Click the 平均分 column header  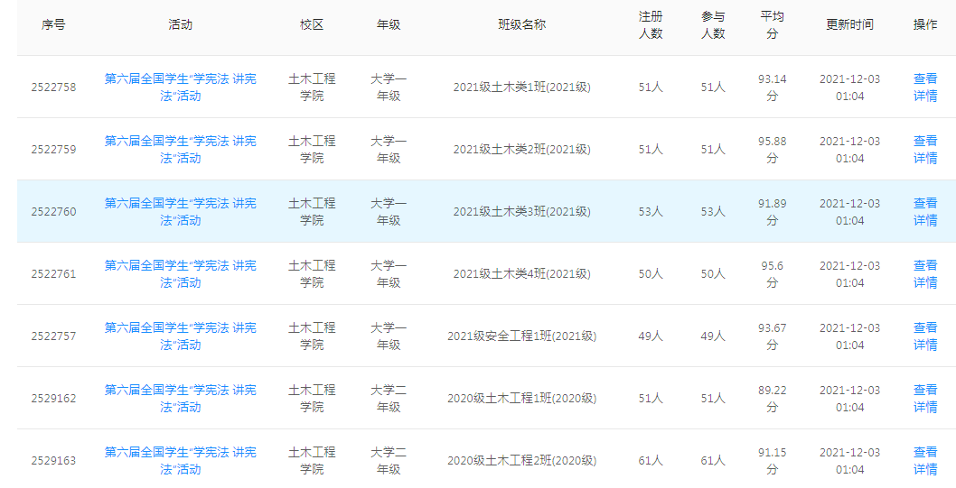pyautogui.click(x=772, y=25)
